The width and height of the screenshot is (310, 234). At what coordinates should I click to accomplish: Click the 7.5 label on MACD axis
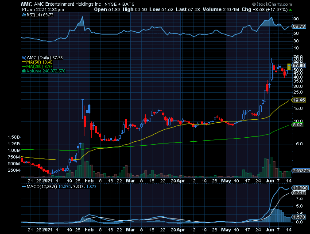pyautogui.click(x=299, y=199)
